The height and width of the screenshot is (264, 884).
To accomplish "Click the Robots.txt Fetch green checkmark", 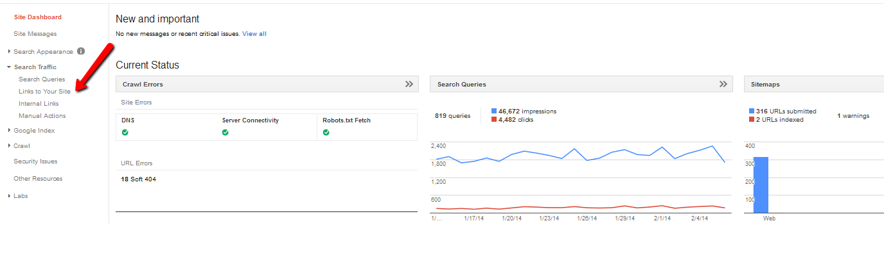I will point(326,133).
